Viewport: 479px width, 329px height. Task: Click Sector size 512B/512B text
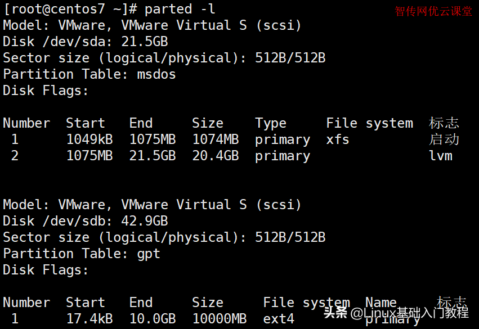coord(163,57)
